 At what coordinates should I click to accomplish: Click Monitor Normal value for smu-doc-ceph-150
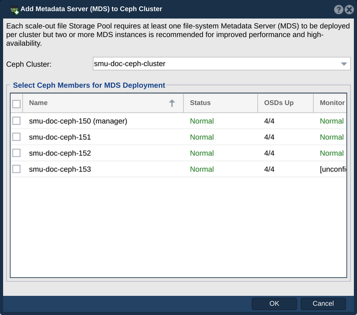(332, 121)
